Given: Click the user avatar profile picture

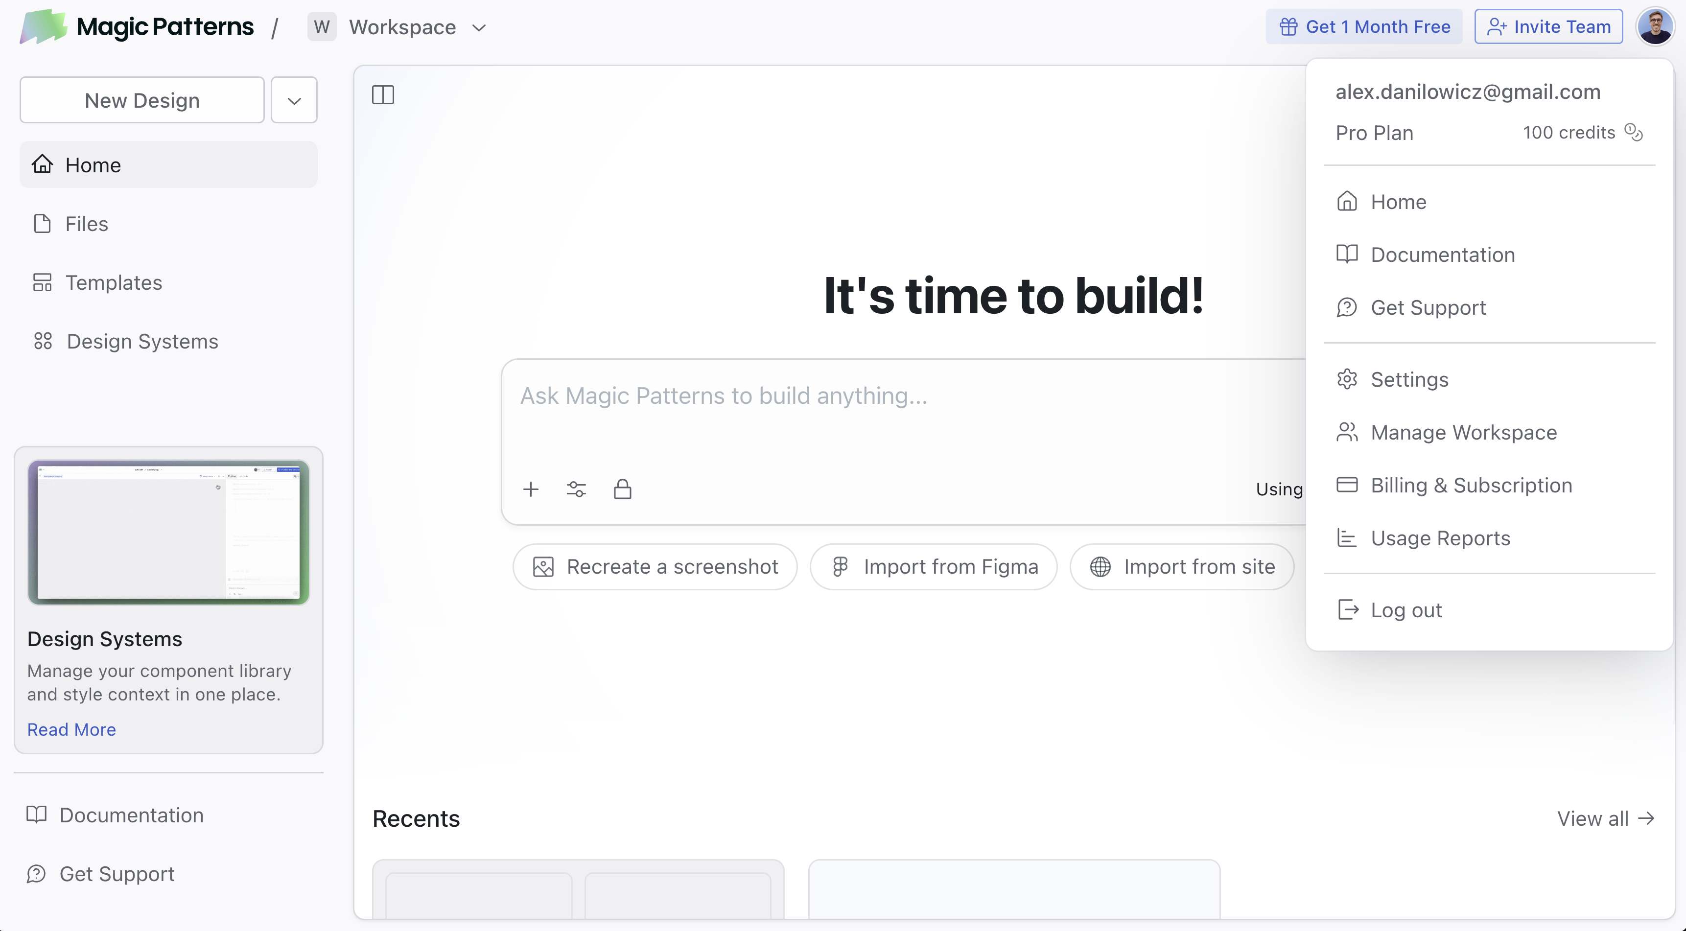Looking at the screenshot, I should click(x=1655, y=27).
